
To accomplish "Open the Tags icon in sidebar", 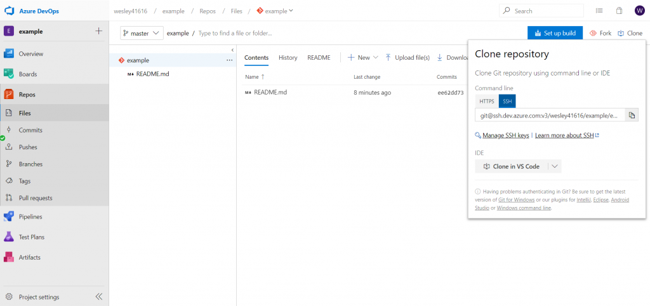I will (x=9, y=181).
